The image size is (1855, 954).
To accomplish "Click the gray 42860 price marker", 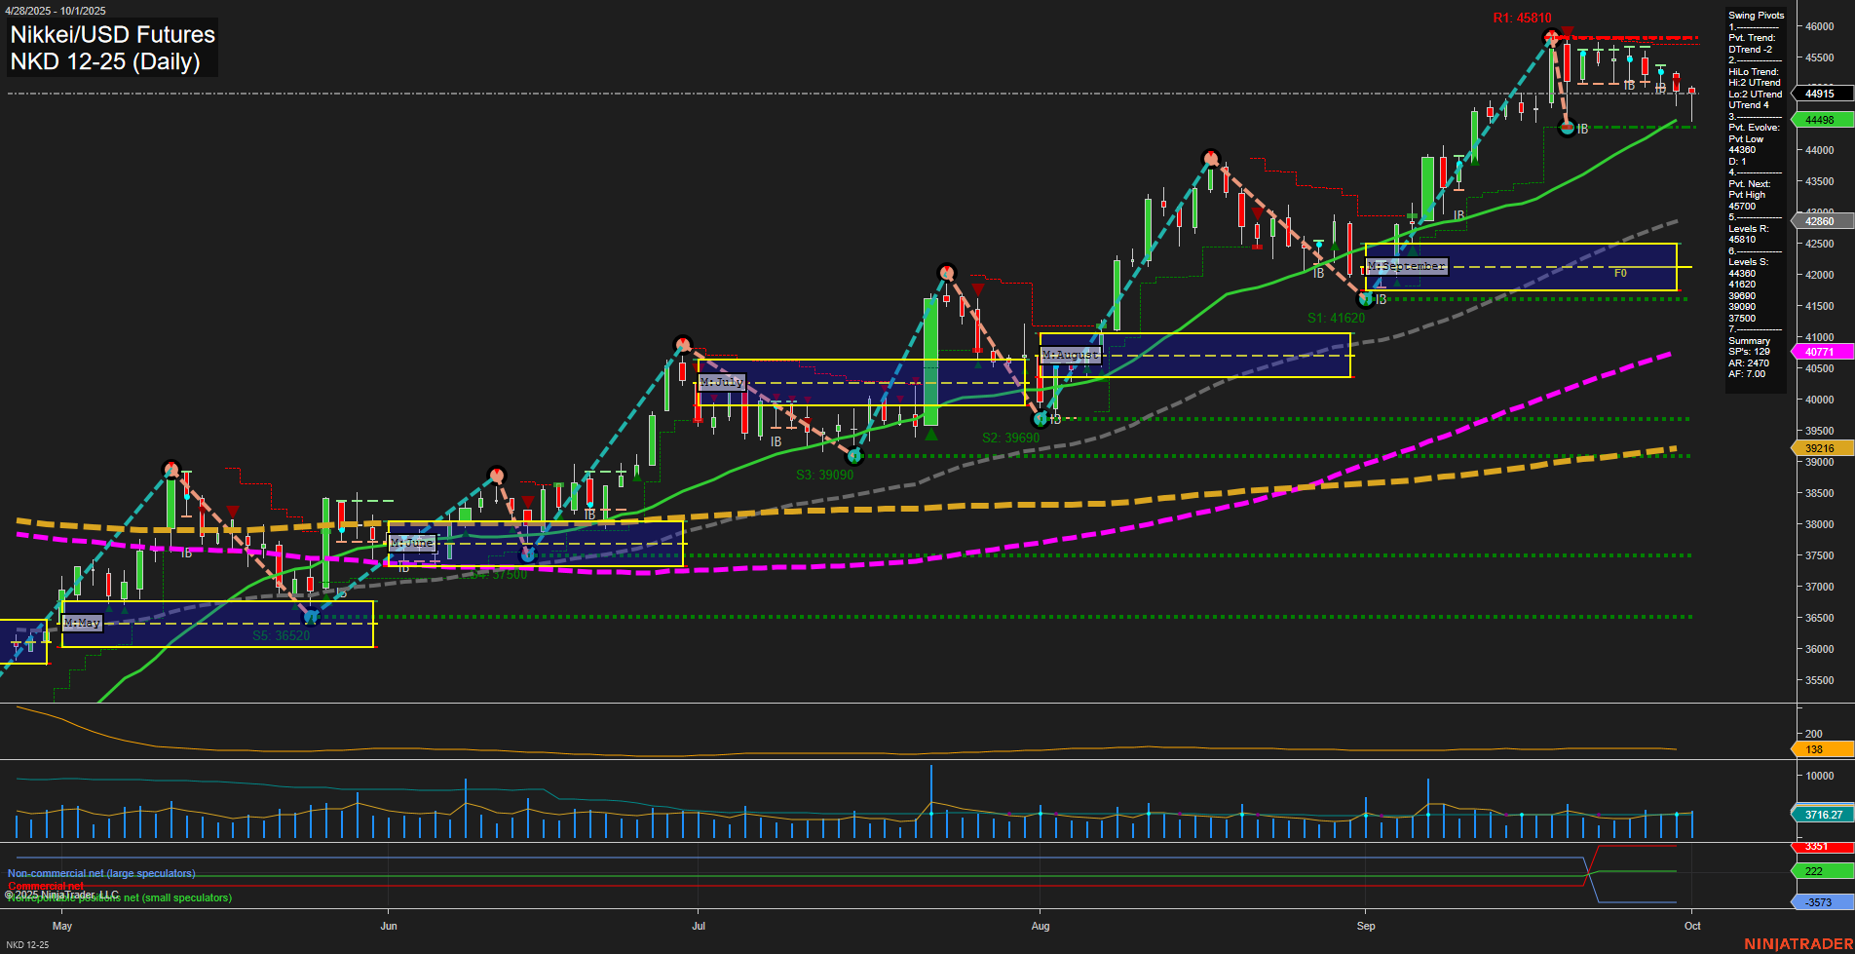I will (x=1818, y=219).
